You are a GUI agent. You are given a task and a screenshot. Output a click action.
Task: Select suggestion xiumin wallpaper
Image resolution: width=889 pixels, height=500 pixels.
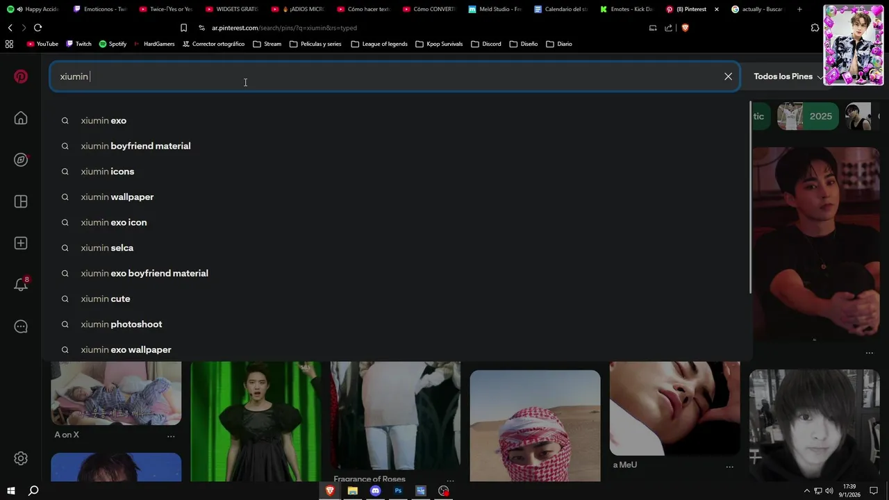point(117,197)
